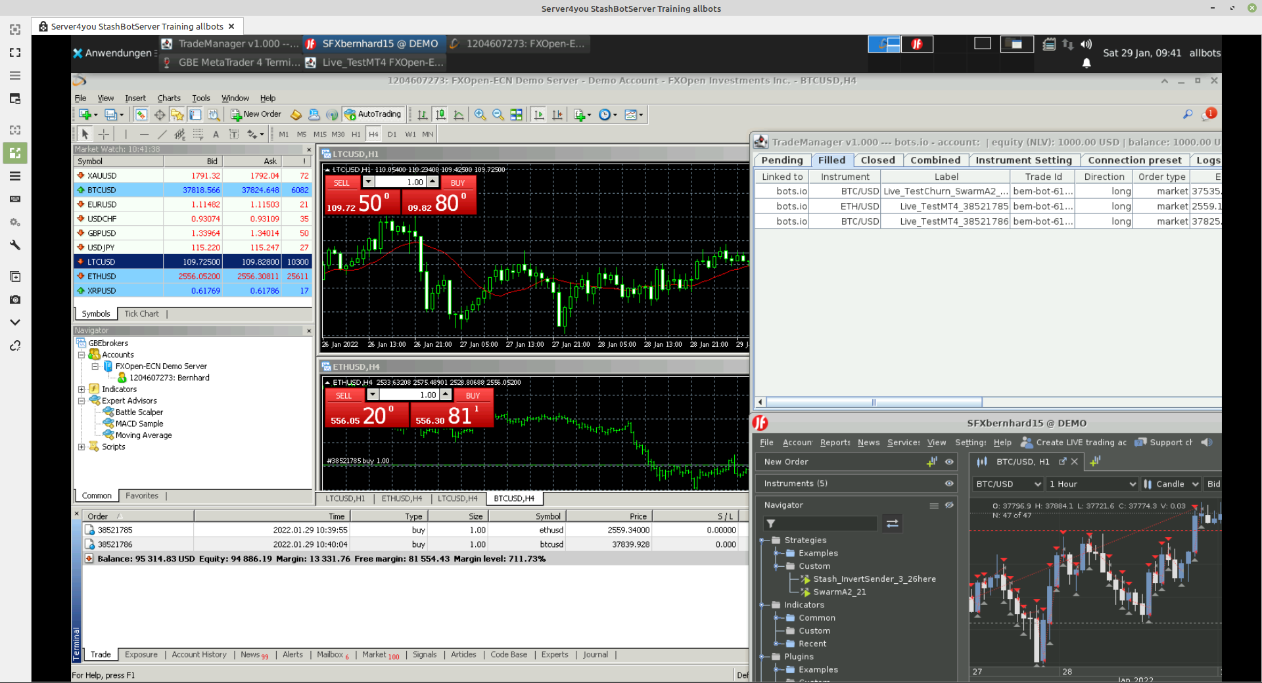Screen dimensions: 1262x683
Task: Switch timeframe to MN
Action: [x=428, y=134]
